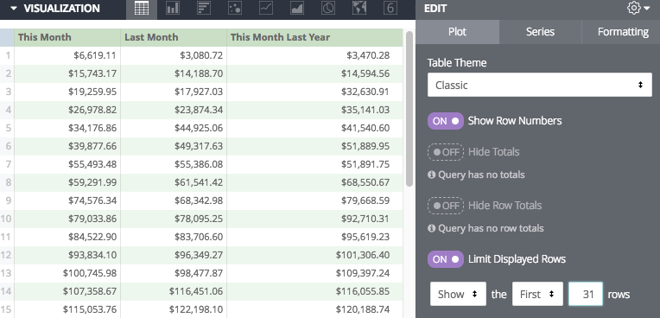The height and width of the screenshot is (318, 660).
Task: Open the First rows dropdown
Action: point(537,294)
